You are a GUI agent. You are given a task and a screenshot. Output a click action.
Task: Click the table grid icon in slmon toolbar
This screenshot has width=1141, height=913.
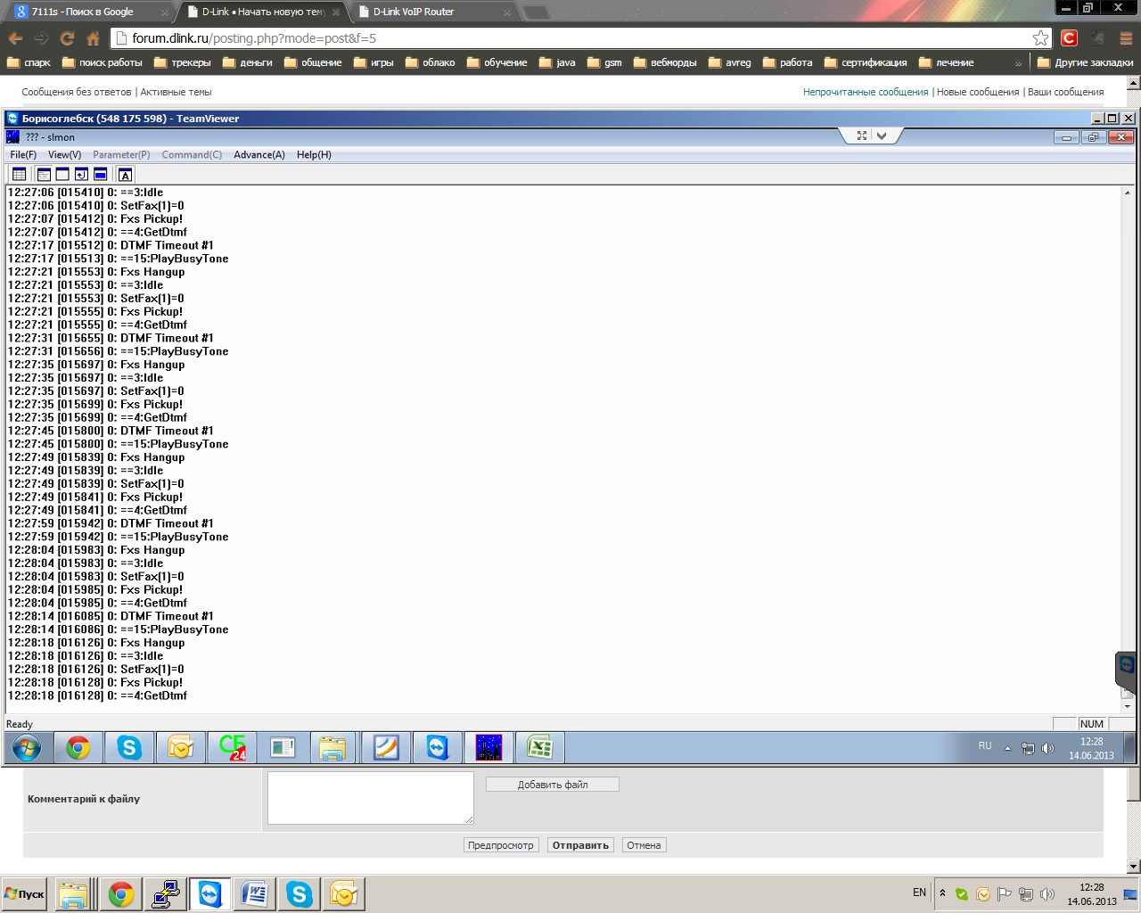19,174
